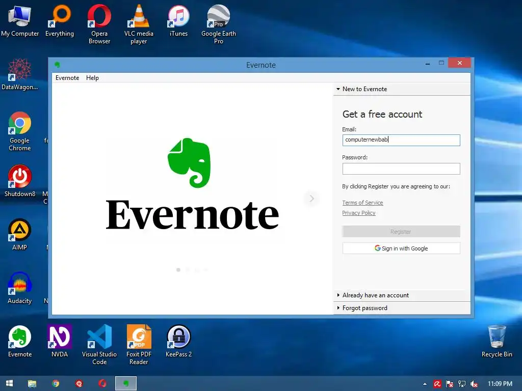Click the Windows Start button
Viewport: 522px width, 391px height.
9,383
